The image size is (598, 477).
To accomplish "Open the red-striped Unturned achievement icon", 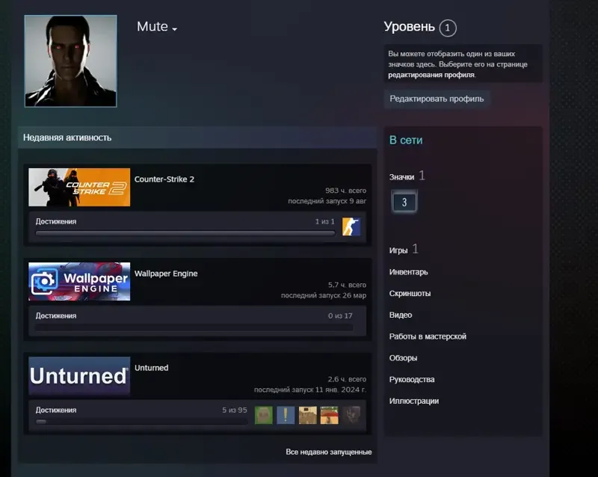I will tap(330, 415).
